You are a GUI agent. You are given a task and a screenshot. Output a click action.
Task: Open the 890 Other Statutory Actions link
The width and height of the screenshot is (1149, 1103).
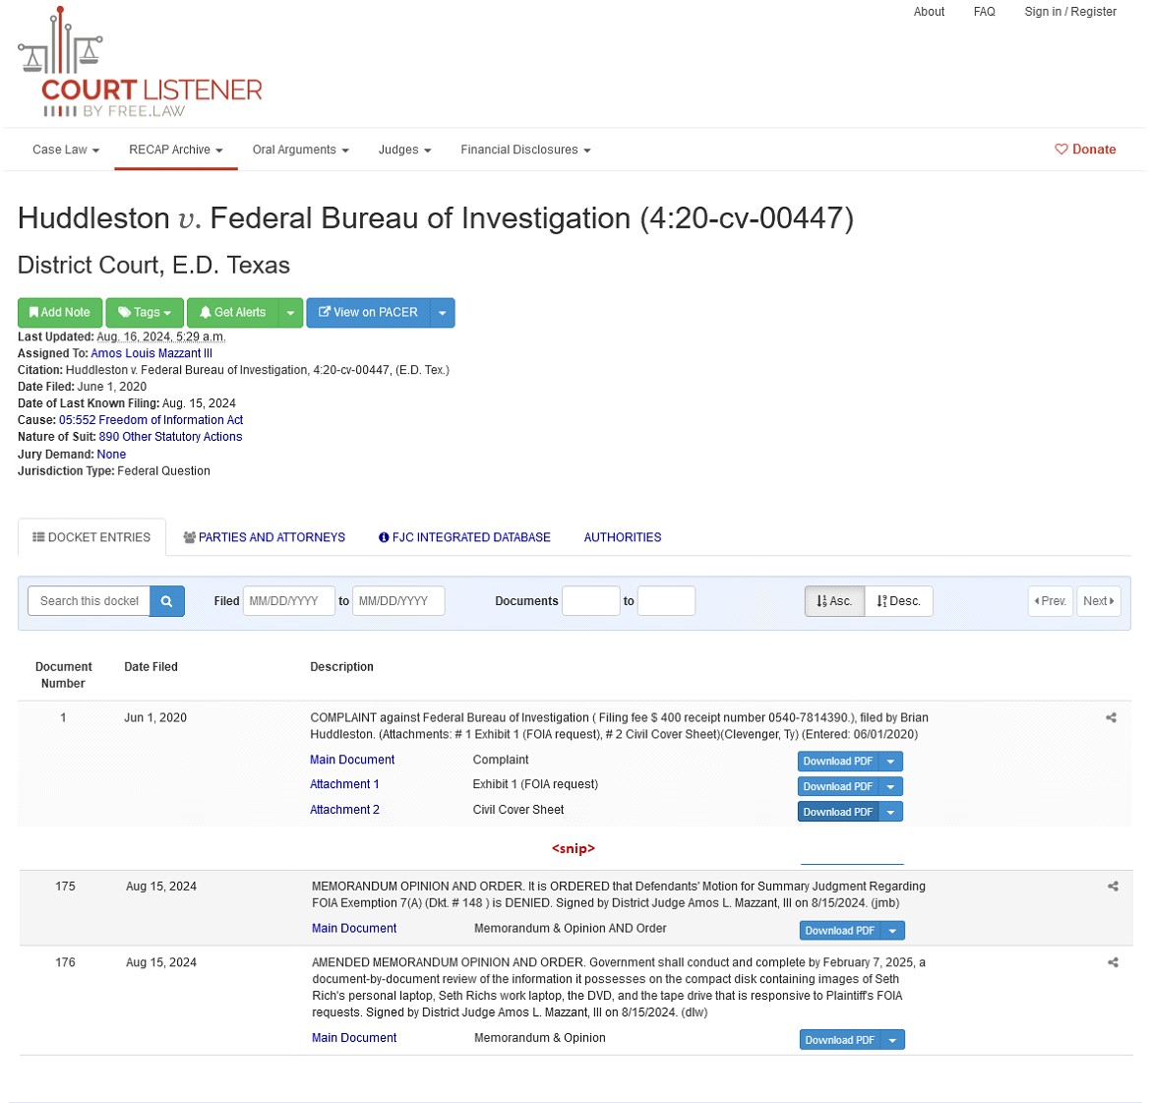171,437
